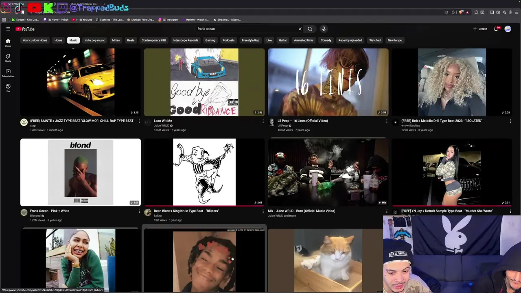Open more options for Lean Wit Me
This screenshot has width=521, height=293.
tap(263, 121)
